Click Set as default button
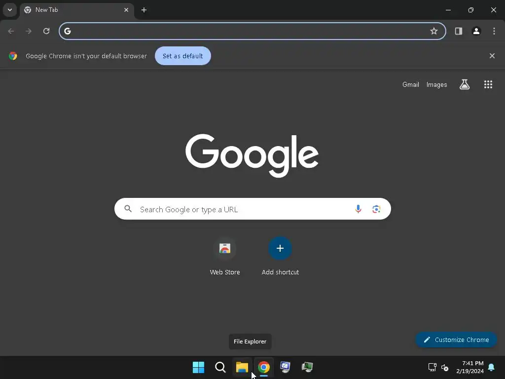The image size is (505, 379). pos(182,56)
